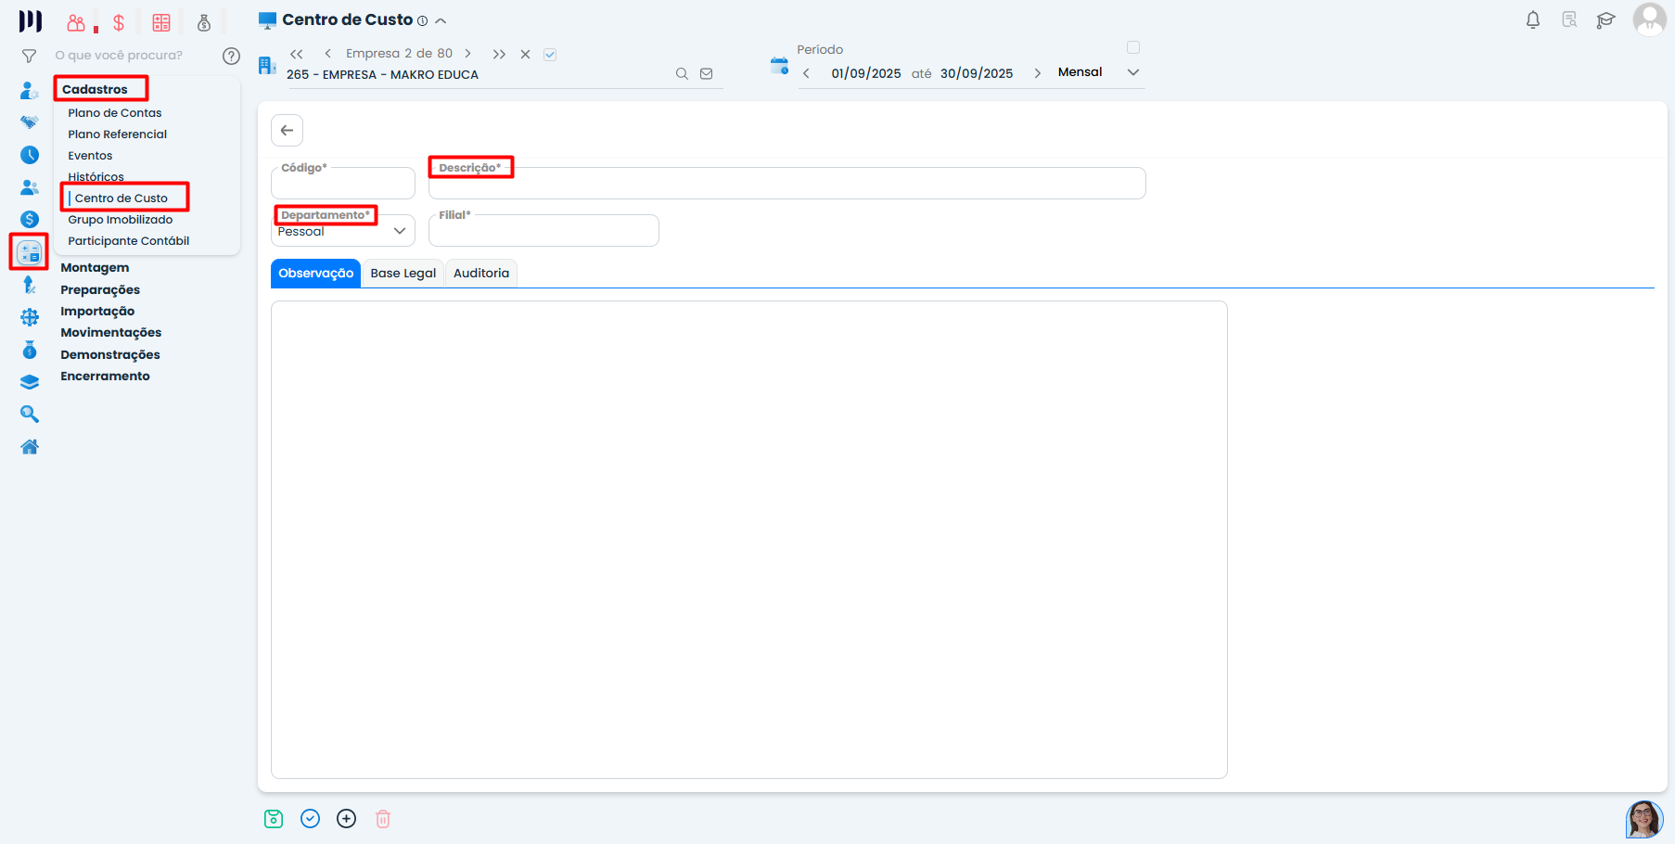Open the money bag module icon
Image resolution: width=1675 pixels, height=844 pixels.
(x=204, y=22)
